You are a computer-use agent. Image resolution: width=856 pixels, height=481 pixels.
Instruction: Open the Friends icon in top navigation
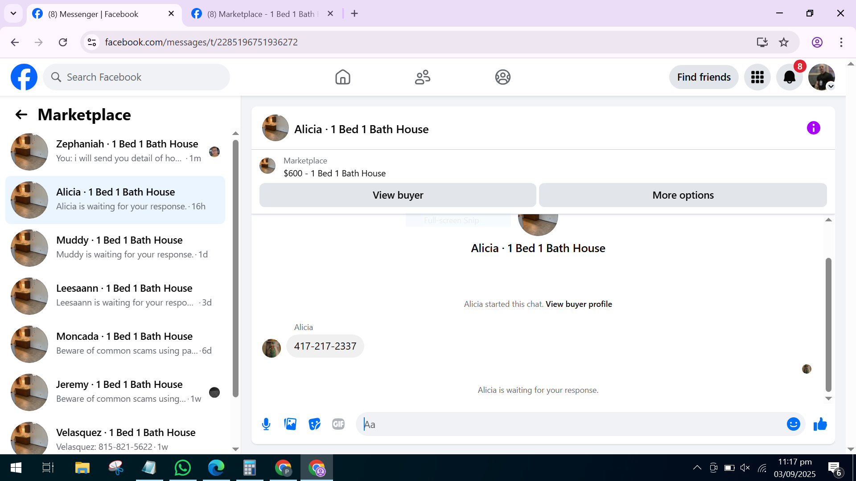[423, 77]
